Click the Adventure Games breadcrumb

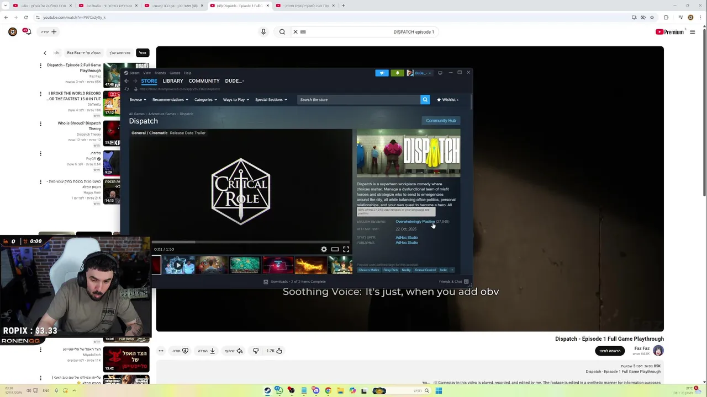(162, 114)
